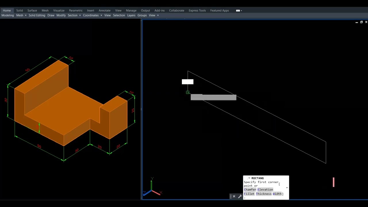Expand the Mesh panel title
Screen dimensions: 368x207
point(20,15)
